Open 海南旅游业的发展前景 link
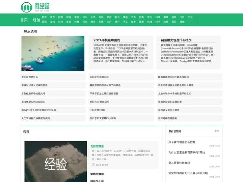The image size is (243, 182). [x=170, y=102]
